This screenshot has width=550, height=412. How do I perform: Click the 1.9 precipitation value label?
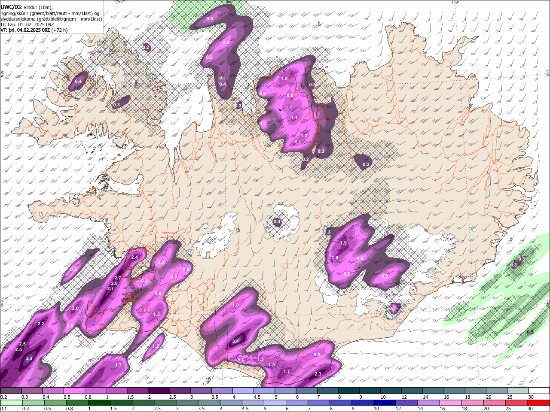(x=343, y=243)
